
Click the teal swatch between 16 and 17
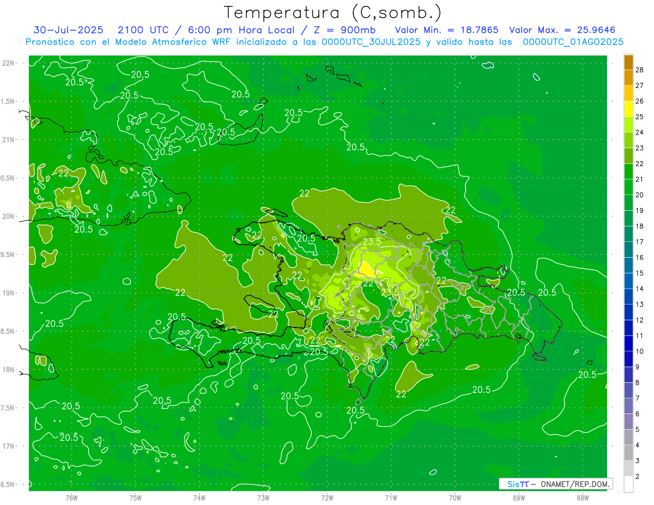[628, 250]
